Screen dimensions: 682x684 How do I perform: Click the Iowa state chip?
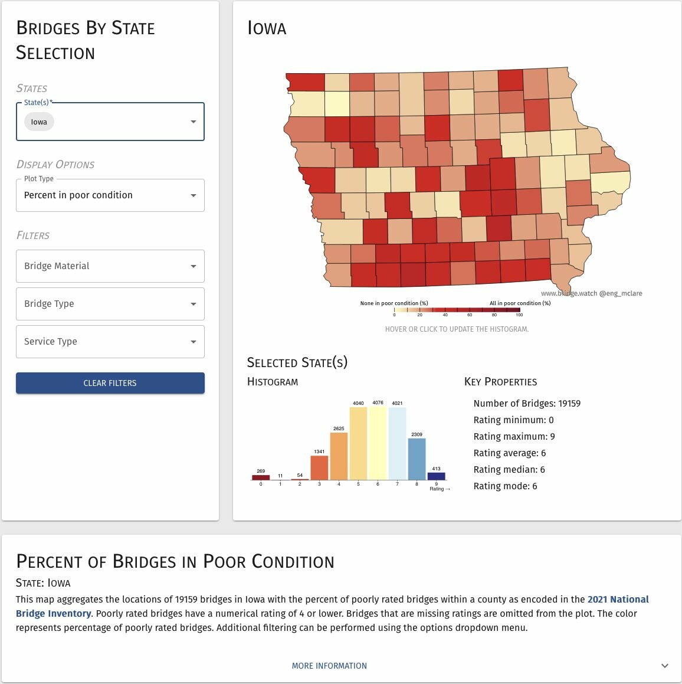39,122
